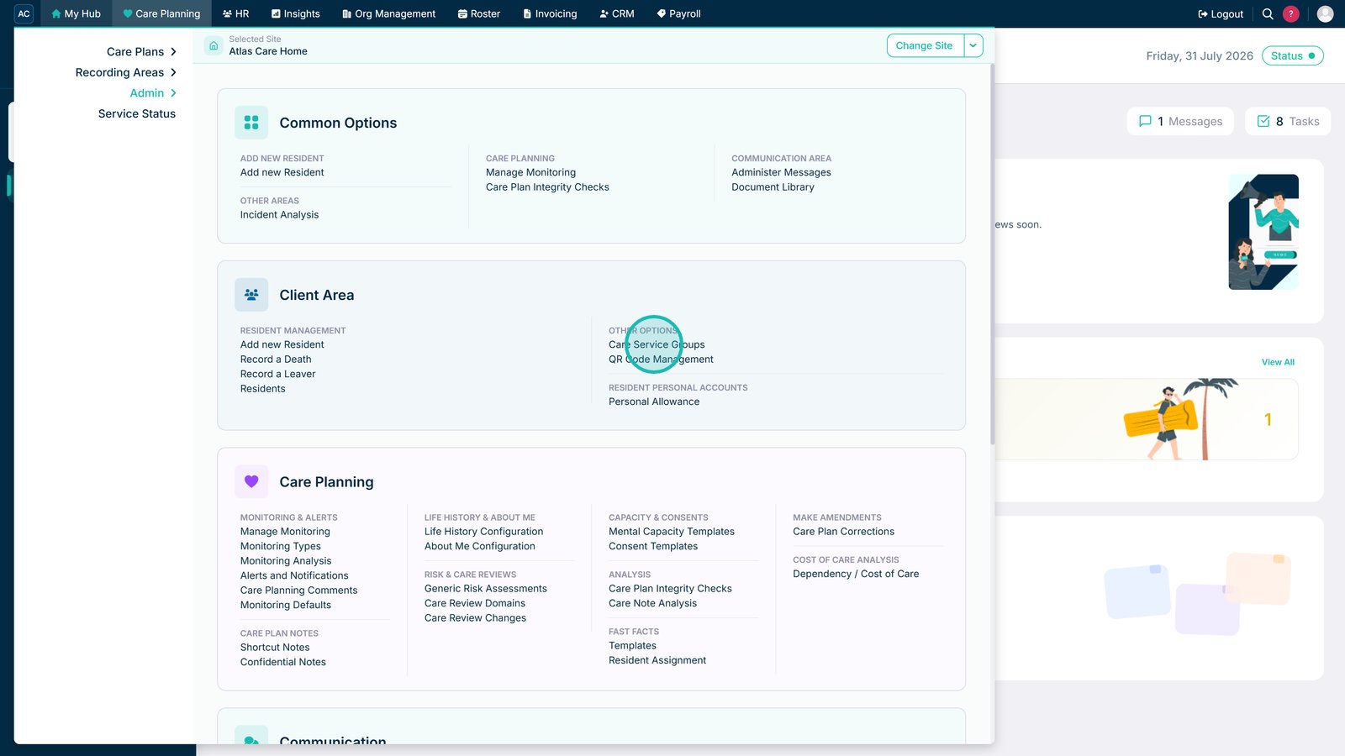The height and width of the screenshot is (756, 1345).
Task: Open the dropdown arrow next to Change Site
Action: tap(973, 45)
